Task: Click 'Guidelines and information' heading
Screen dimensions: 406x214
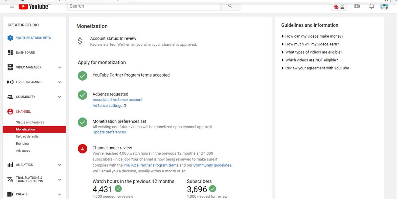Action: click(x=310, y=25)
